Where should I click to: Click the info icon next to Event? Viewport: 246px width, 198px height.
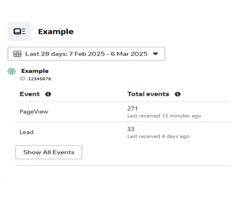coord(48,94)
